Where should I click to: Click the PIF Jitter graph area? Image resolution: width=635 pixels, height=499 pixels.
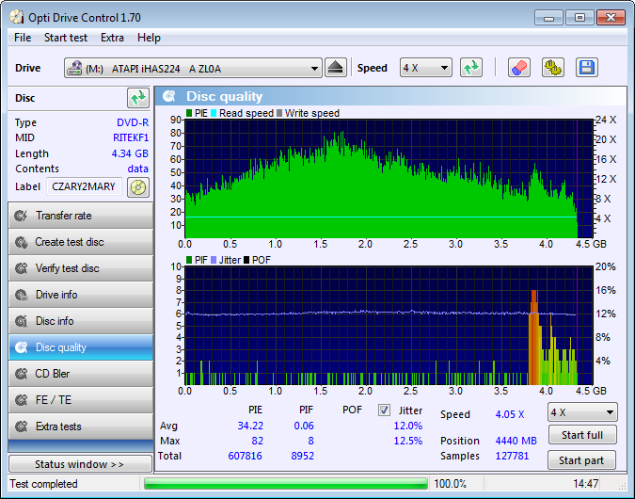(389, 326)
